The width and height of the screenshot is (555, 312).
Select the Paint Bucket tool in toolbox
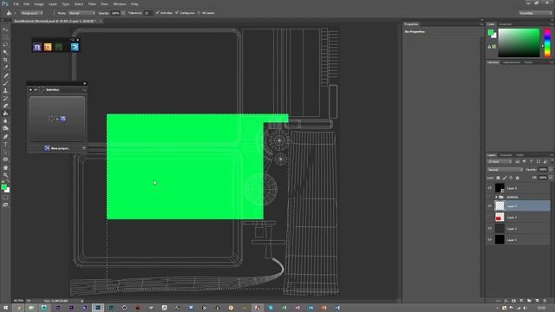[5, 114]
